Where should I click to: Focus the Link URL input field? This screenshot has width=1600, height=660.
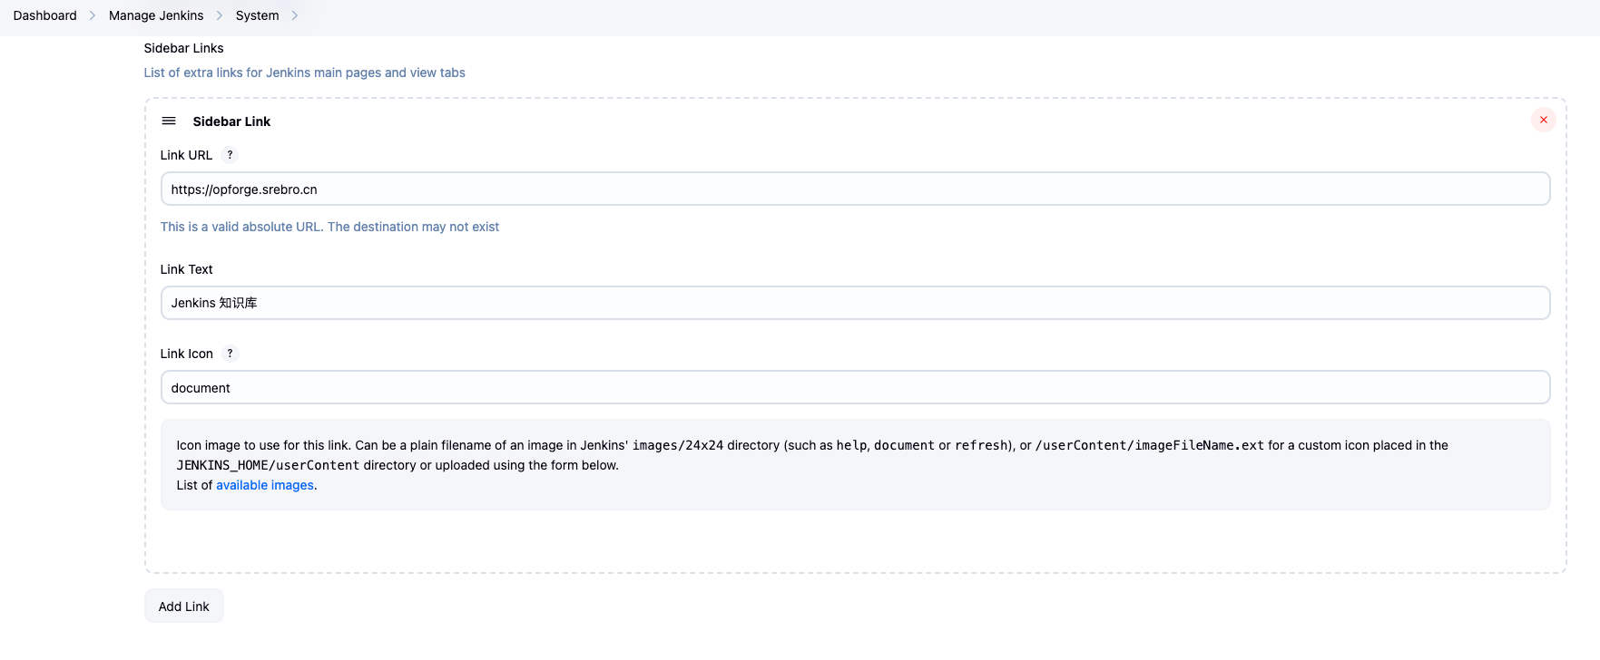click(x=855, y=189)
